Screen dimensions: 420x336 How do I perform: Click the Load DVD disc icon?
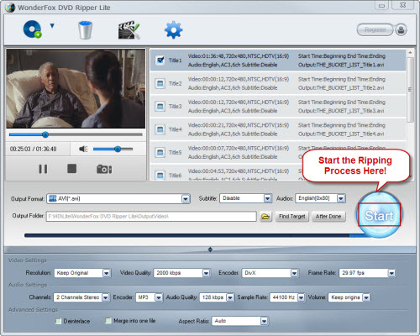[x=33, y=29]
